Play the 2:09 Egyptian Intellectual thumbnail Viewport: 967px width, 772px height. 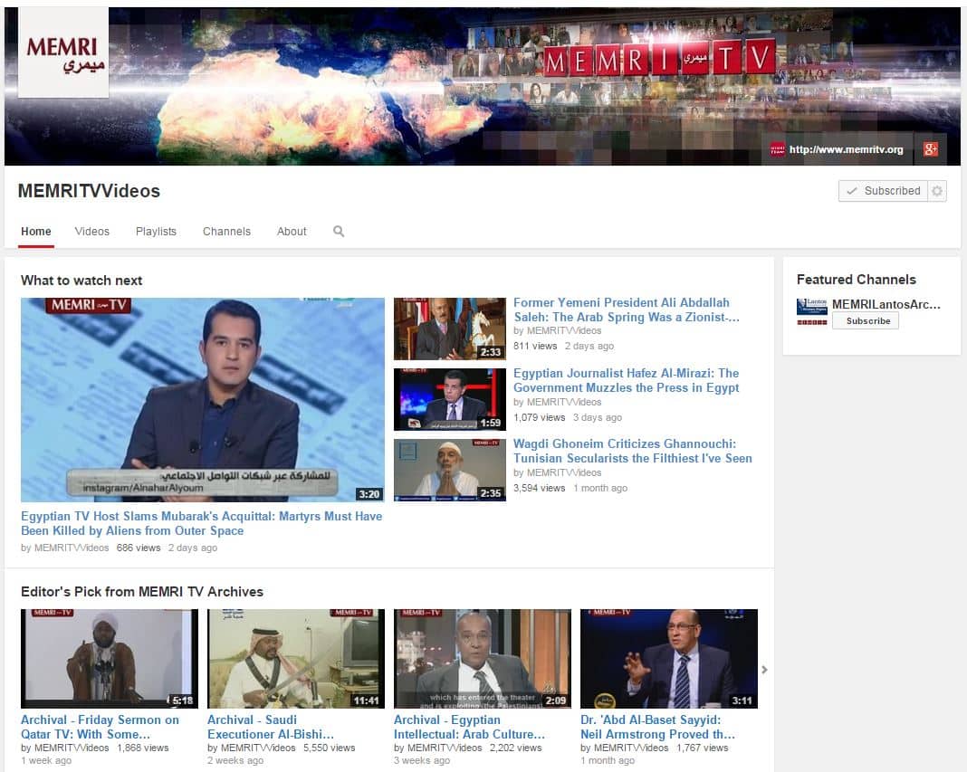(x=483, y=659)
